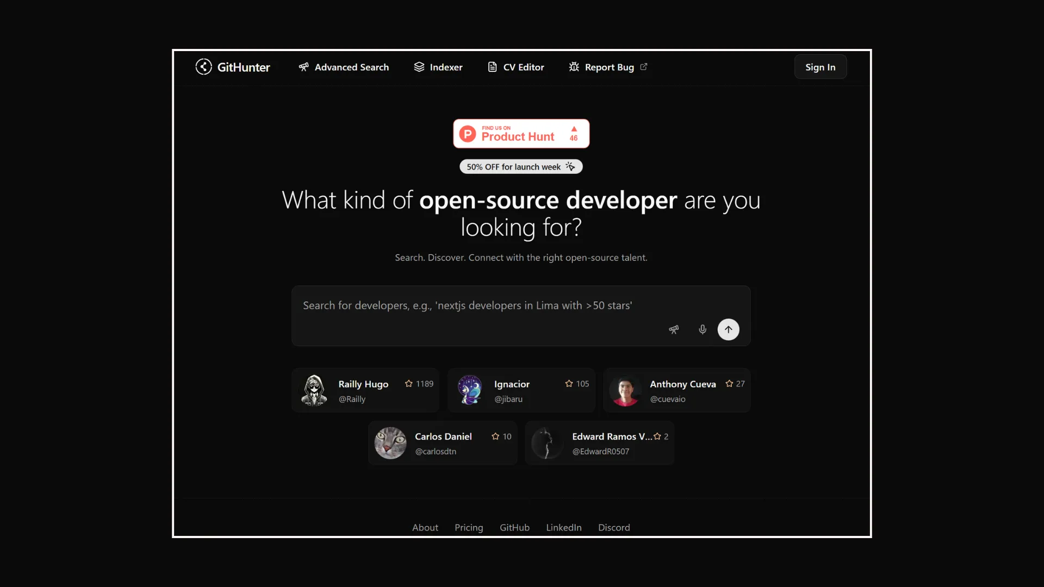Click the telescope icon in search box
The image size is (1044, 587).
(674, 329)
